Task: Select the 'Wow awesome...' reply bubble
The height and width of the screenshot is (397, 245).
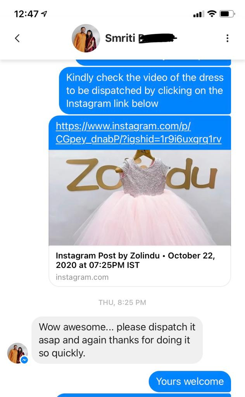Action: coord(117,340)
